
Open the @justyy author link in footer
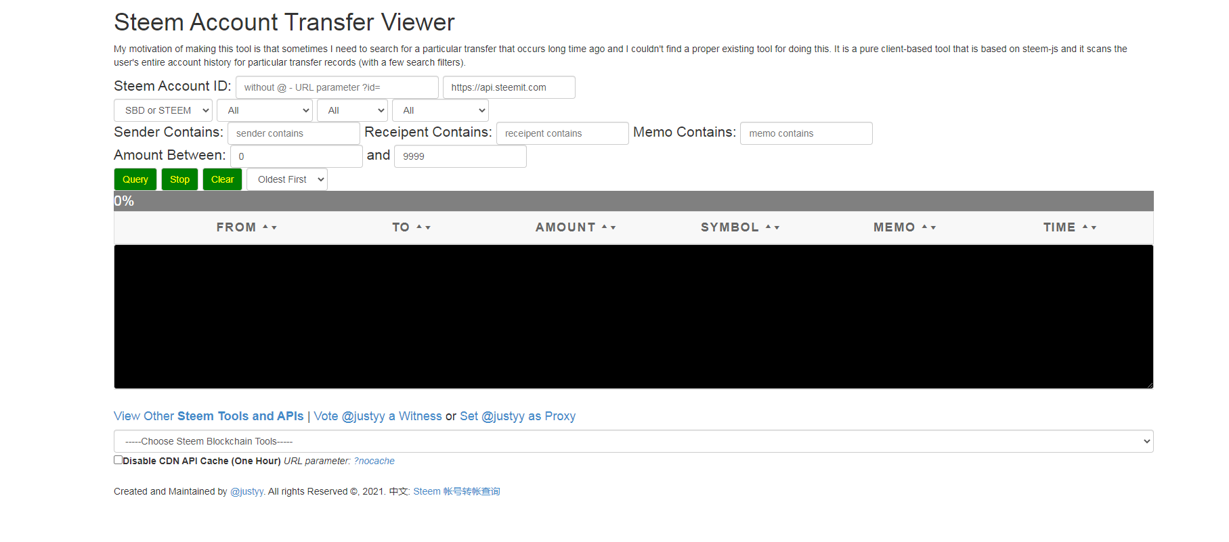click(x=246, y=491)
